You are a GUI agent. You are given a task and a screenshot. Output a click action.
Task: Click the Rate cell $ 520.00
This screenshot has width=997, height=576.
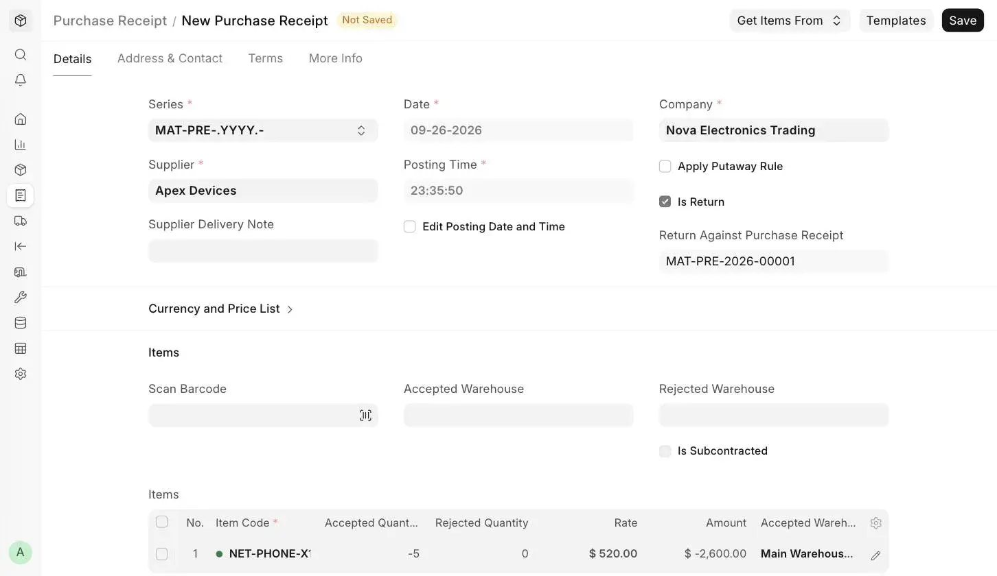[590, 553]
